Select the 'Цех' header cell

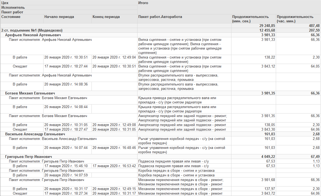point(69,3)
